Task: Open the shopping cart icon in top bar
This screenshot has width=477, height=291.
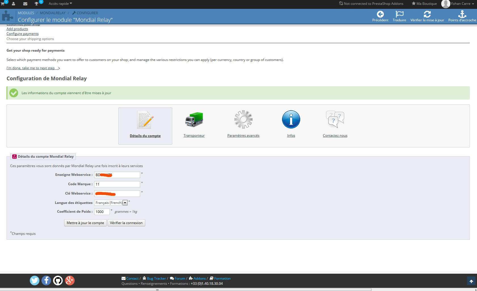Action: click(x=3, y=4)
